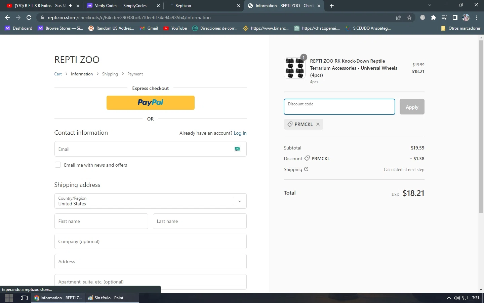Open Browse Stores bookmark
484x303 pixels.
pyautogui.click(x=61, y=28)
